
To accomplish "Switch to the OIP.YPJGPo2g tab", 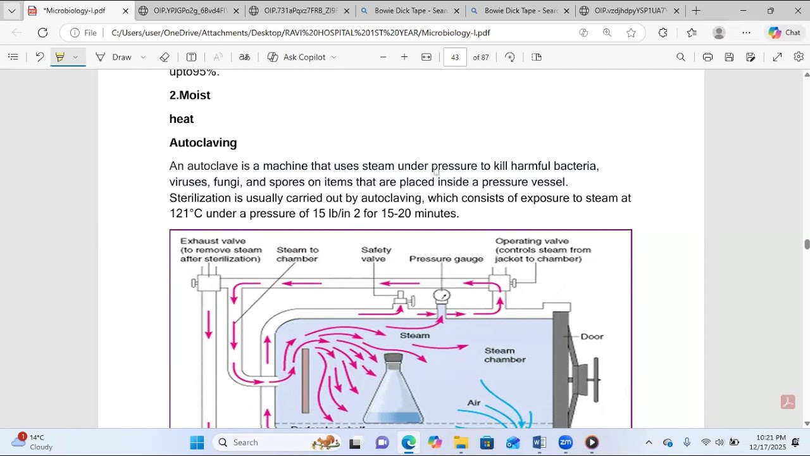I will [x=189, y=11].
